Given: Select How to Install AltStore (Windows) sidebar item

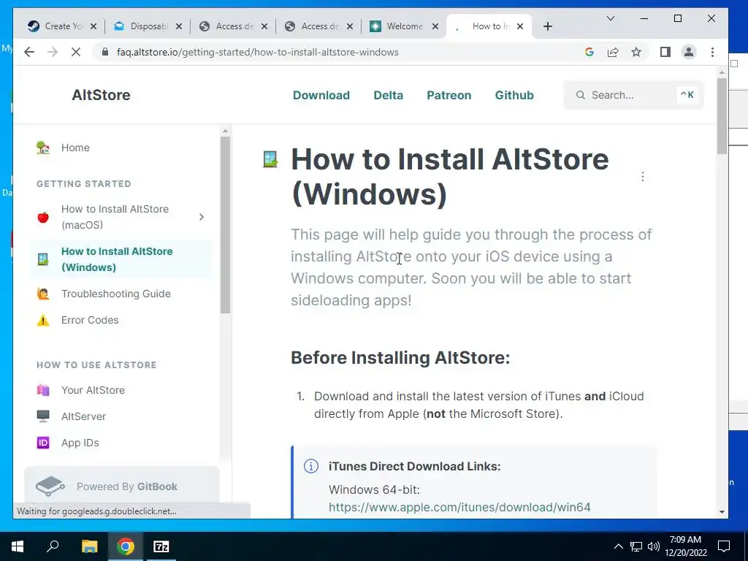Looking at the screenshot, I should (121, 259).
